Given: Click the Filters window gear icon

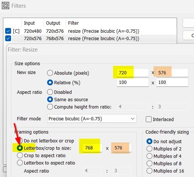Looking at the screenshot, I should point(6,6).
